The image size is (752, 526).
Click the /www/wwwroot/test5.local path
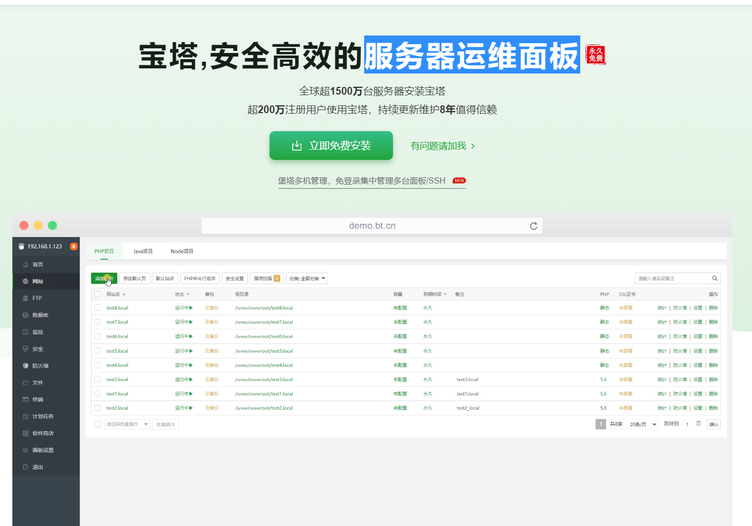[264, 351]
